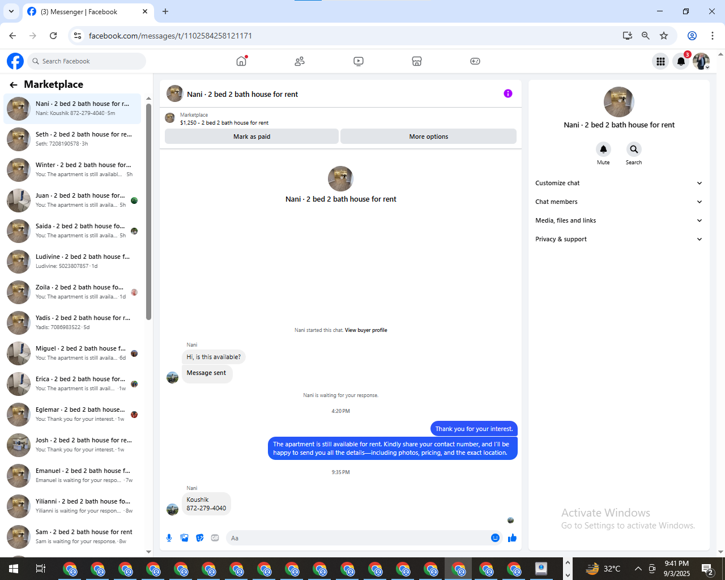Open a new browser tab
This screenshot has height=580, width=725.
(x=165, y=11)
